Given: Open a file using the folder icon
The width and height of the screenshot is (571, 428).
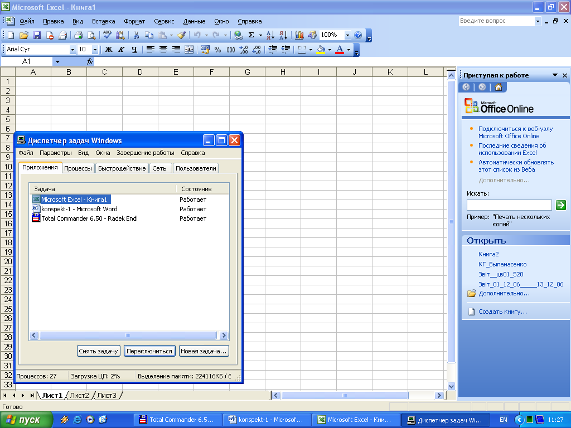Looking at the screenshot, I should tap(24, 35).
